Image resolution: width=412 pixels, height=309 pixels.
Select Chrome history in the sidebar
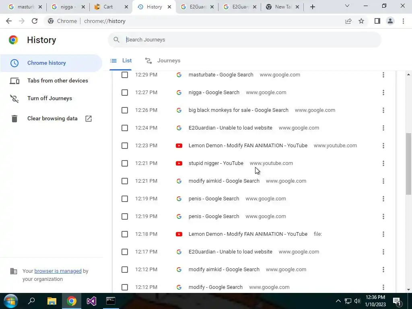(x=51, y=63)
